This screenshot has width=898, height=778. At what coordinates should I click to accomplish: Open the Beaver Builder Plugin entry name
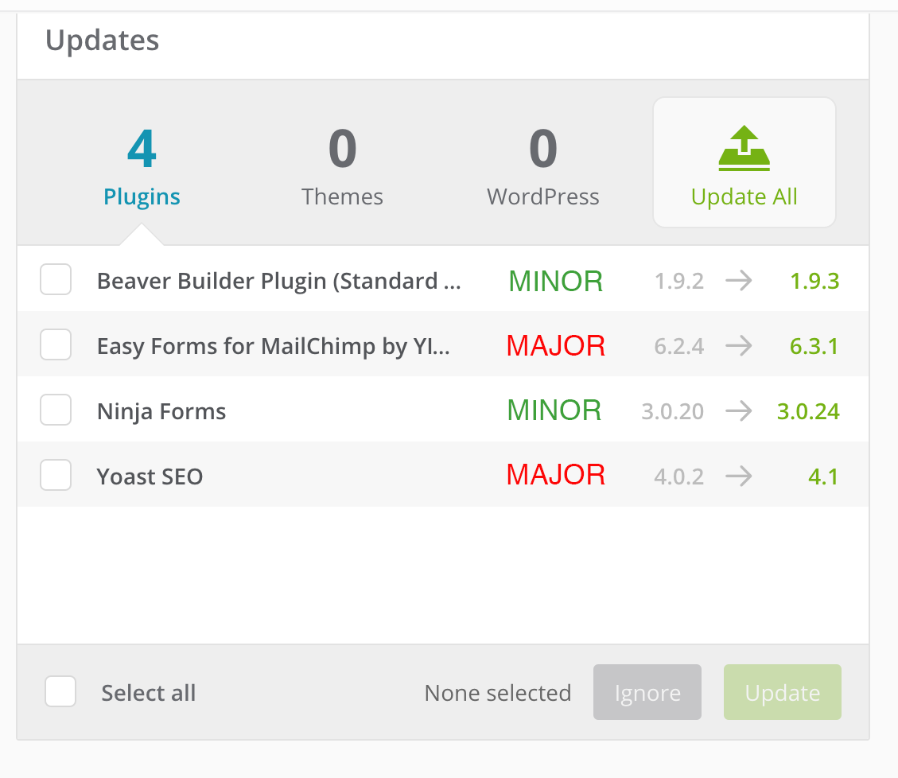(279, 282)
